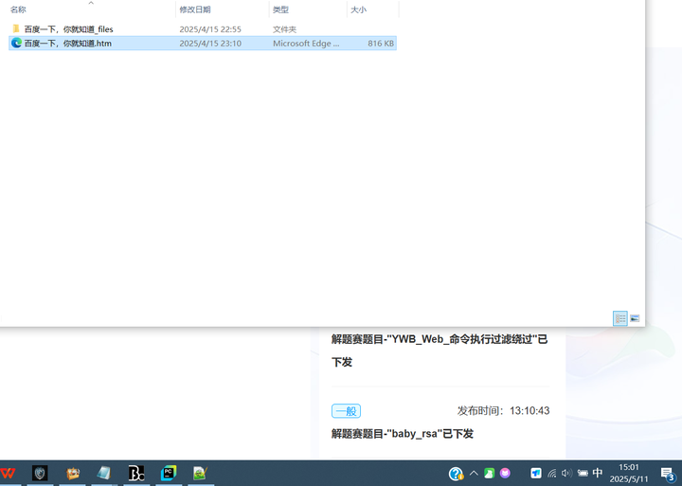Click the Microsoft Edge type cell
682x486 pixels.
(x=306, y=43)
